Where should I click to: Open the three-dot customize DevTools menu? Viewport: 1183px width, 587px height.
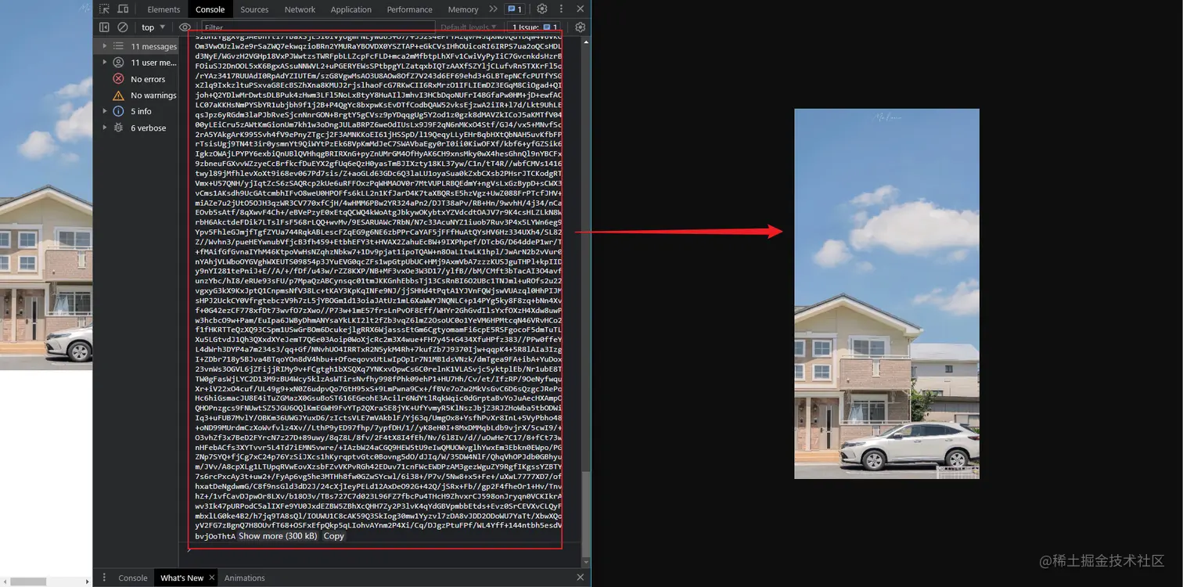coord(561,9)
